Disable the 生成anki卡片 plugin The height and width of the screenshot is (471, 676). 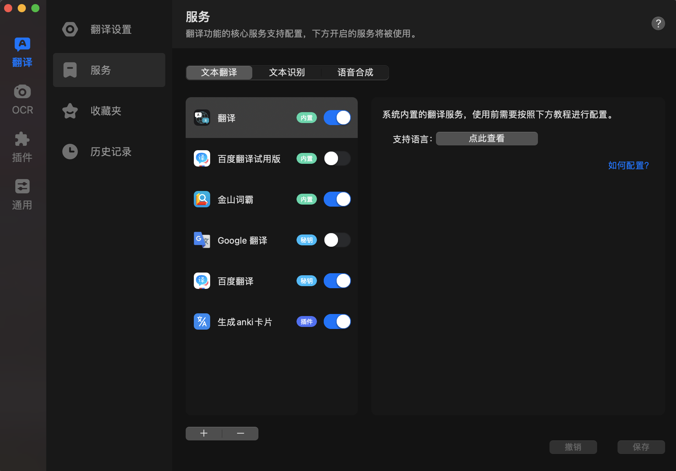click(337, 321)
